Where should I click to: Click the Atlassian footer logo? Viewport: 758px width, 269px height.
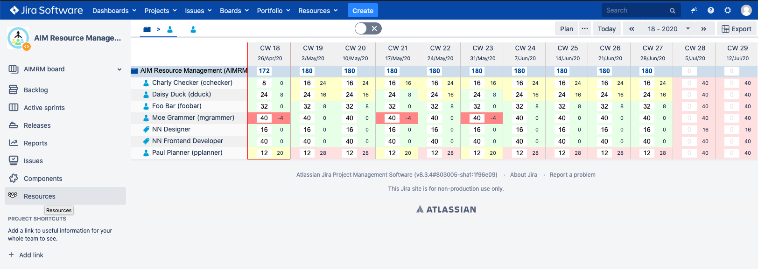point(446,209)
